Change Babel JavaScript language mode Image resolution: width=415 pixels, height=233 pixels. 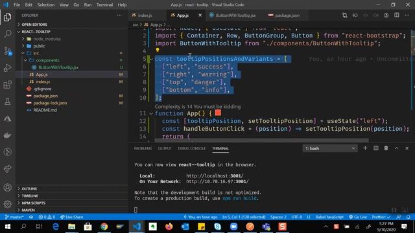pos(329,217)
